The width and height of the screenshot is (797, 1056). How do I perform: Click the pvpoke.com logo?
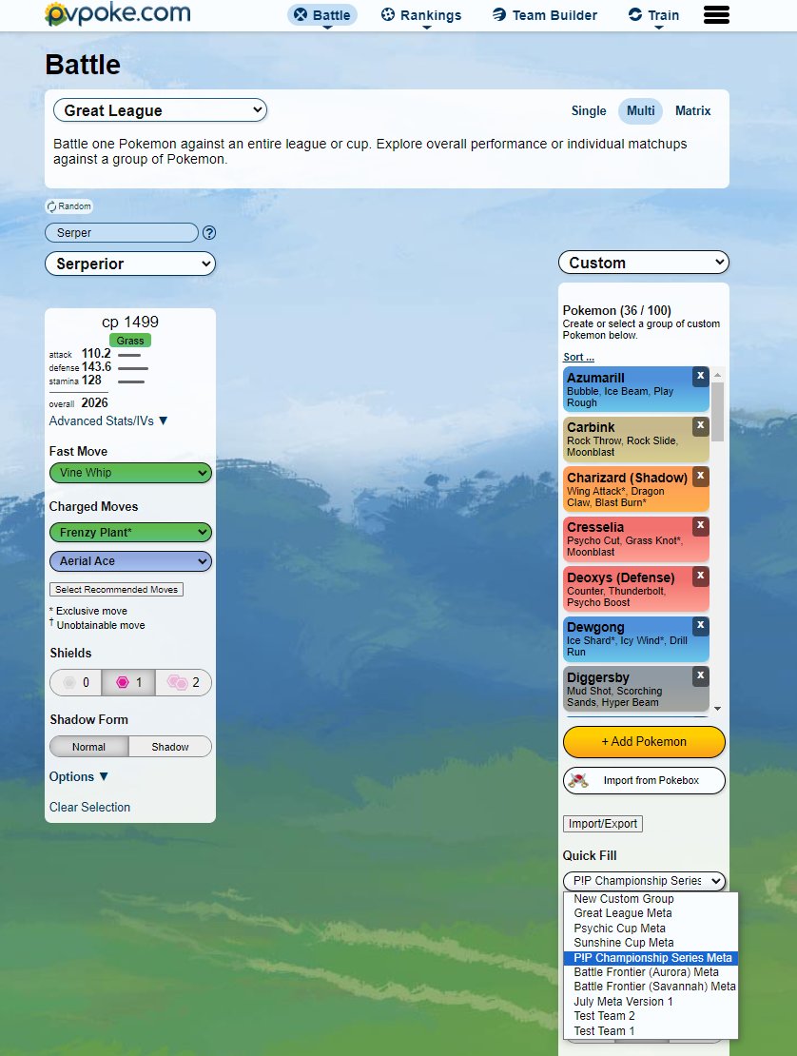(118, 14)
